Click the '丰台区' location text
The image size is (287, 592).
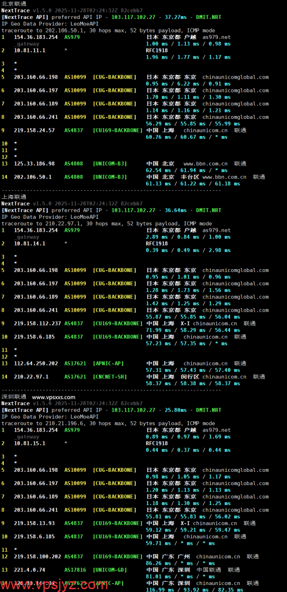(191, 177)
